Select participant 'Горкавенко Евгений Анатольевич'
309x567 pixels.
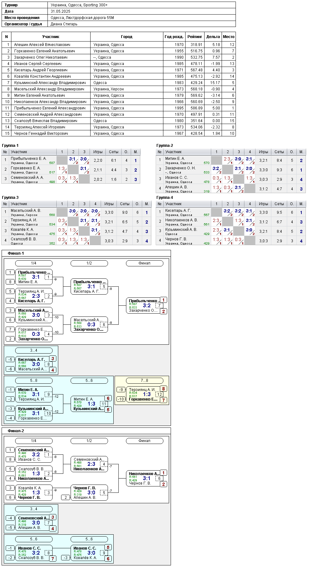45,51
